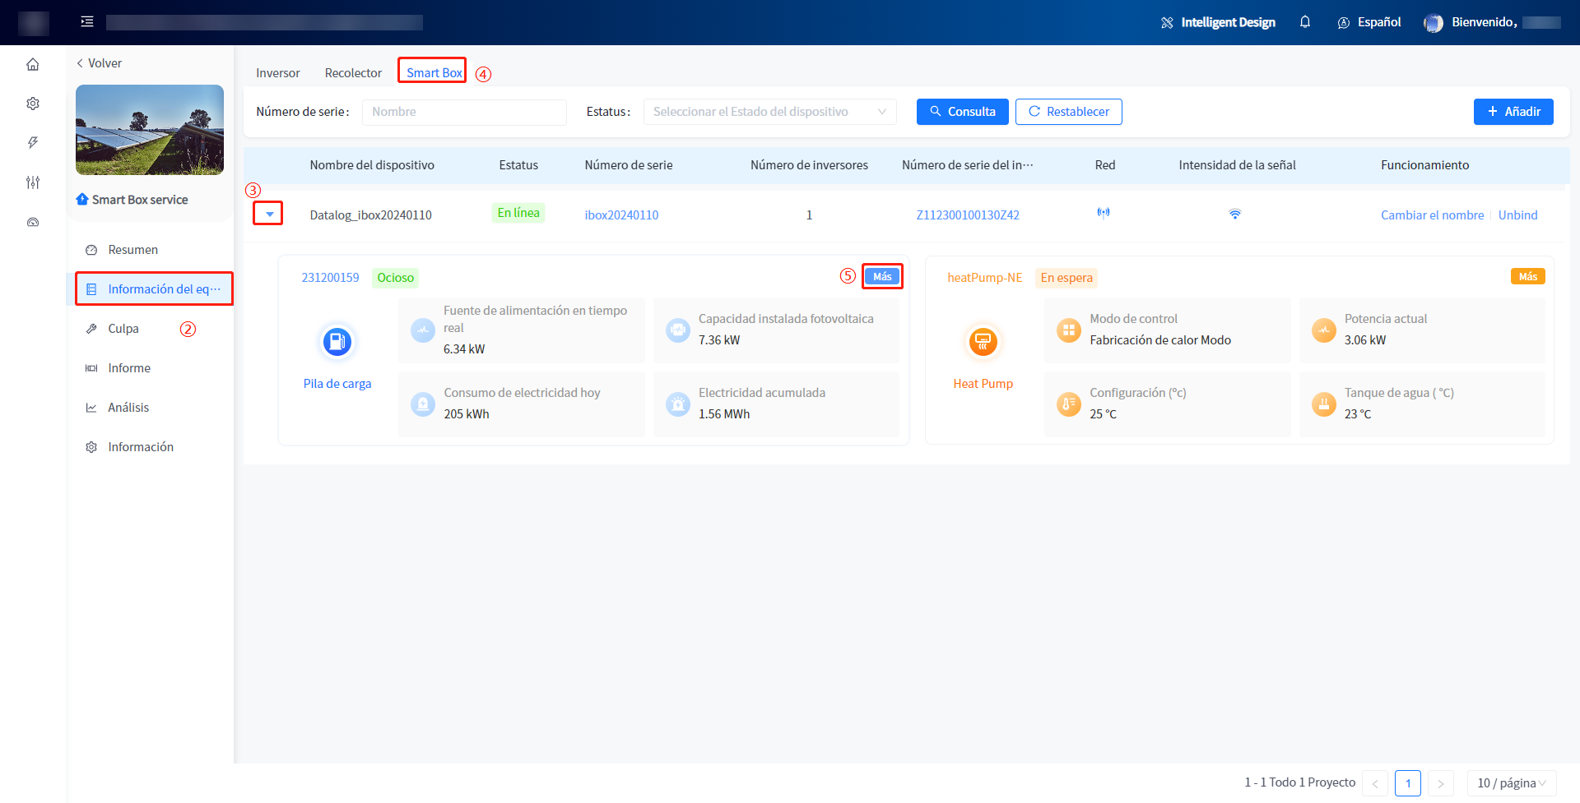
Task: Click the Intelligent Design tools icon
Action: (1167, 23)
